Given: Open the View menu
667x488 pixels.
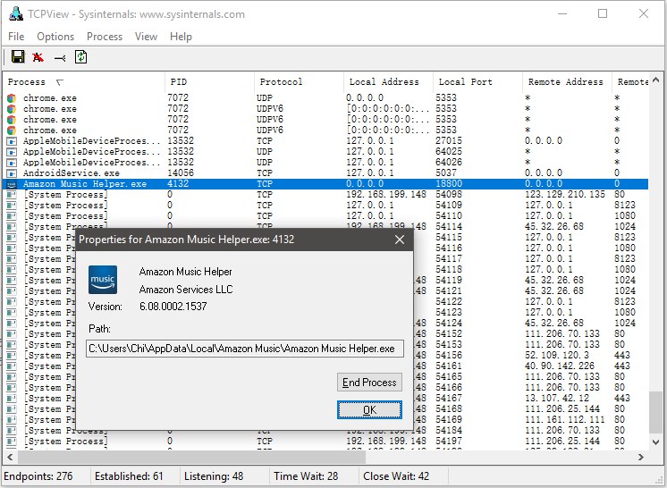Looking at the screenshot, I should pyautogui.click(x=146, y=37).
